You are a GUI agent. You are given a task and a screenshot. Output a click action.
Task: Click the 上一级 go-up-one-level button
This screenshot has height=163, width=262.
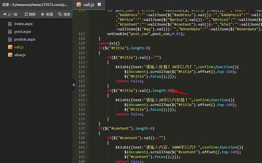[x=10, y=14]
